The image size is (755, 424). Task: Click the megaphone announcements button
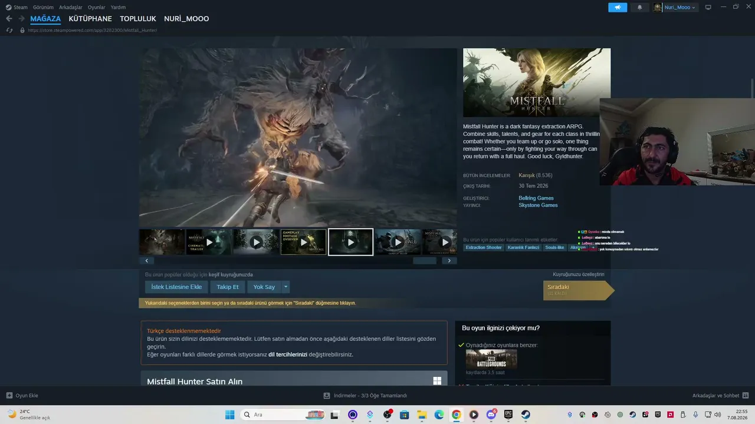click(x=618, y=8)
